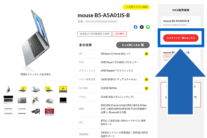Open customize icon in the M.2 SSD row
Screen dimensions: 207x138
click(x=146, y=88)
